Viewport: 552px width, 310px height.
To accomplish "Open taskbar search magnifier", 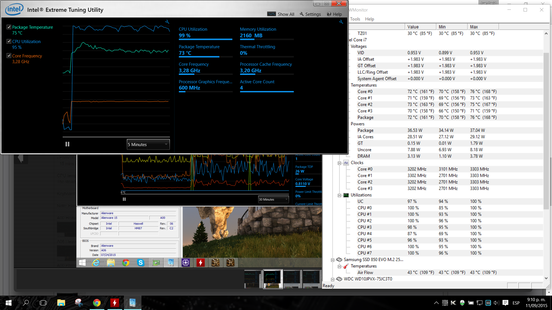I will (26, 303).
